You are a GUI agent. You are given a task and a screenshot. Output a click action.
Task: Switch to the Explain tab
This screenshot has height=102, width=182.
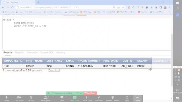click(20, 52)
